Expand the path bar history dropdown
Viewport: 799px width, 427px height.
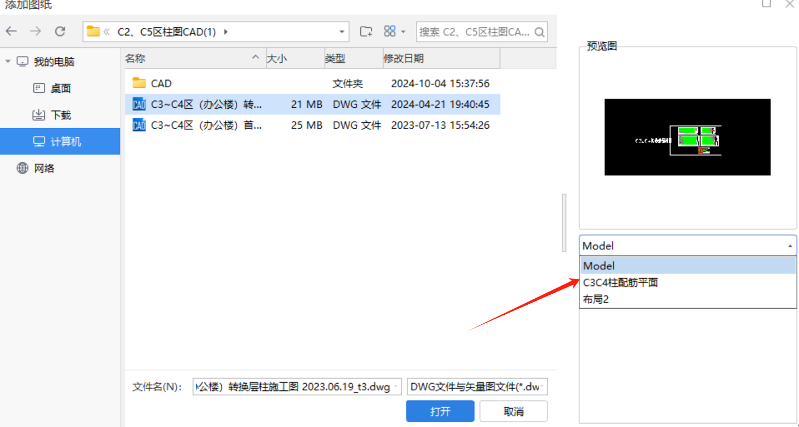[343, 32]
